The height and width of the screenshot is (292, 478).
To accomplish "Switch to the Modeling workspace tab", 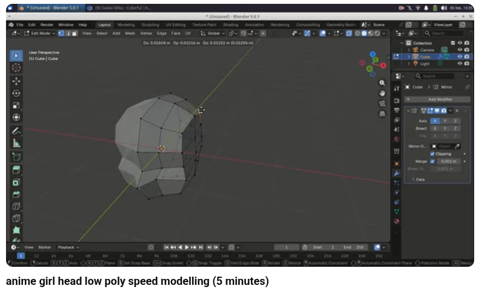I will tap(126, 25).
